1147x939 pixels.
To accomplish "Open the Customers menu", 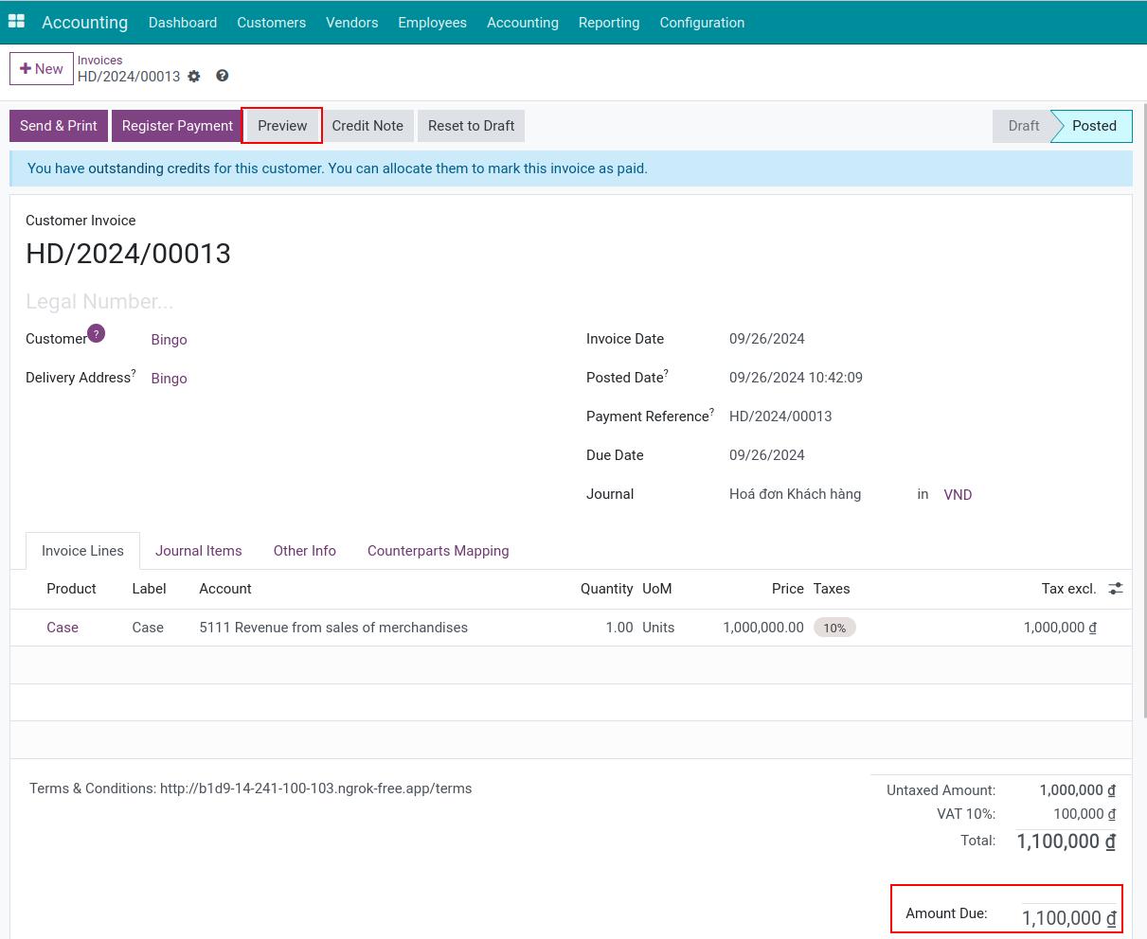I will [x=272, y=22].
